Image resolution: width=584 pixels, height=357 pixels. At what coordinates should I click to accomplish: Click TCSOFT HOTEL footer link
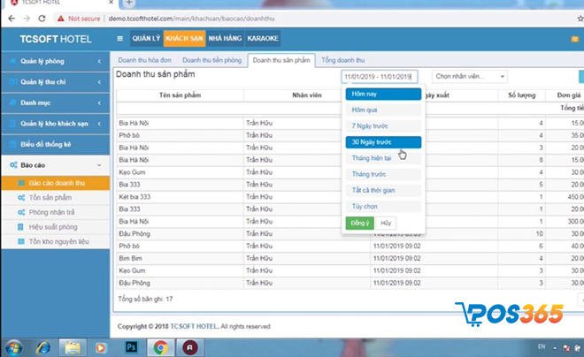click(x=193, y=326)
